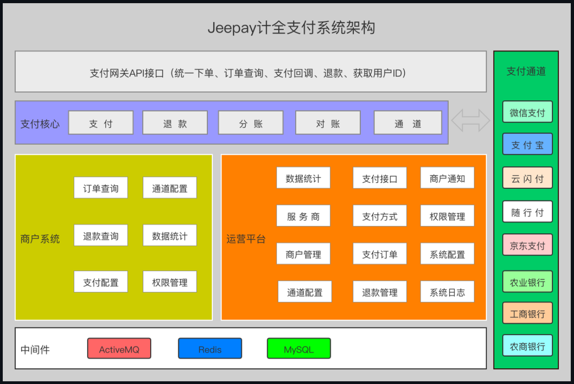Select the 京东支付 channel
574x384 pixels.
pos(527,245)
